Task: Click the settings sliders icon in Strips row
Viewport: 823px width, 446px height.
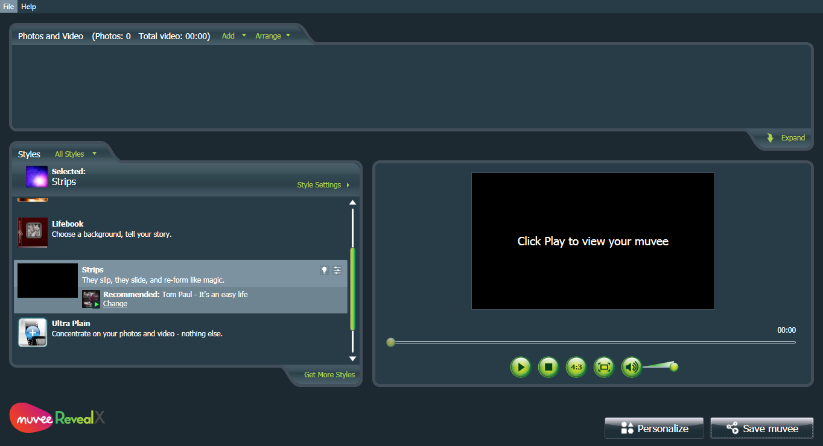Action: point(337,270)
